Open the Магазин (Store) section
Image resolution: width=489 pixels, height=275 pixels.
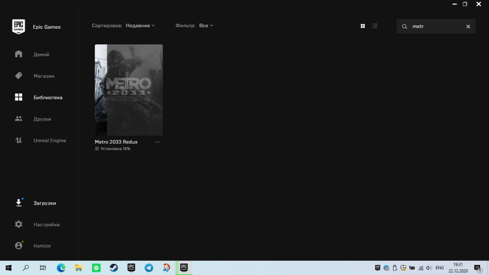(x=44, y=76)
